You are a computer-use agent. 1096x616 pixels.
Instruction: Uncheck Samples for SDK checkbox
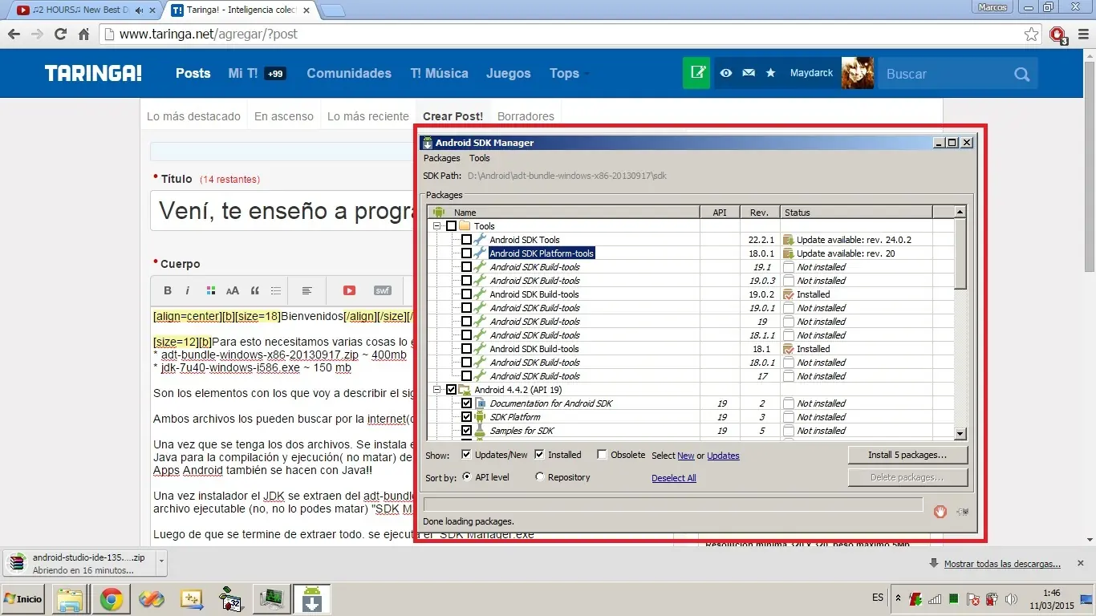coord(466,431)
